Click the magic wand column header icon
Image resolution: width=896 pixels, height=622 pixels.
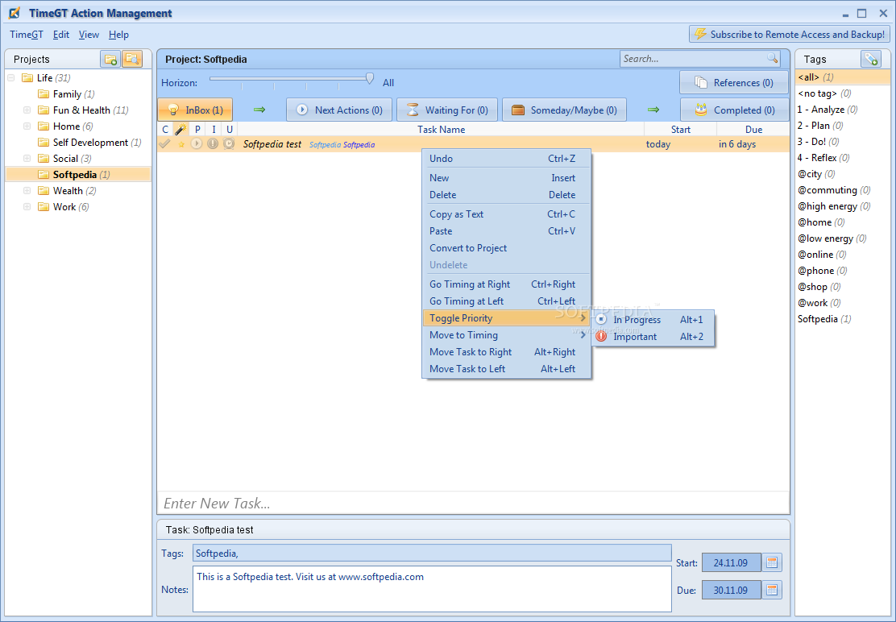pos(180,129)
